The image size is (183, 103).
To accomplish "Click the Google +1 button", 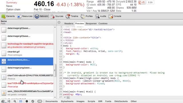I will (x=142, y=2).
